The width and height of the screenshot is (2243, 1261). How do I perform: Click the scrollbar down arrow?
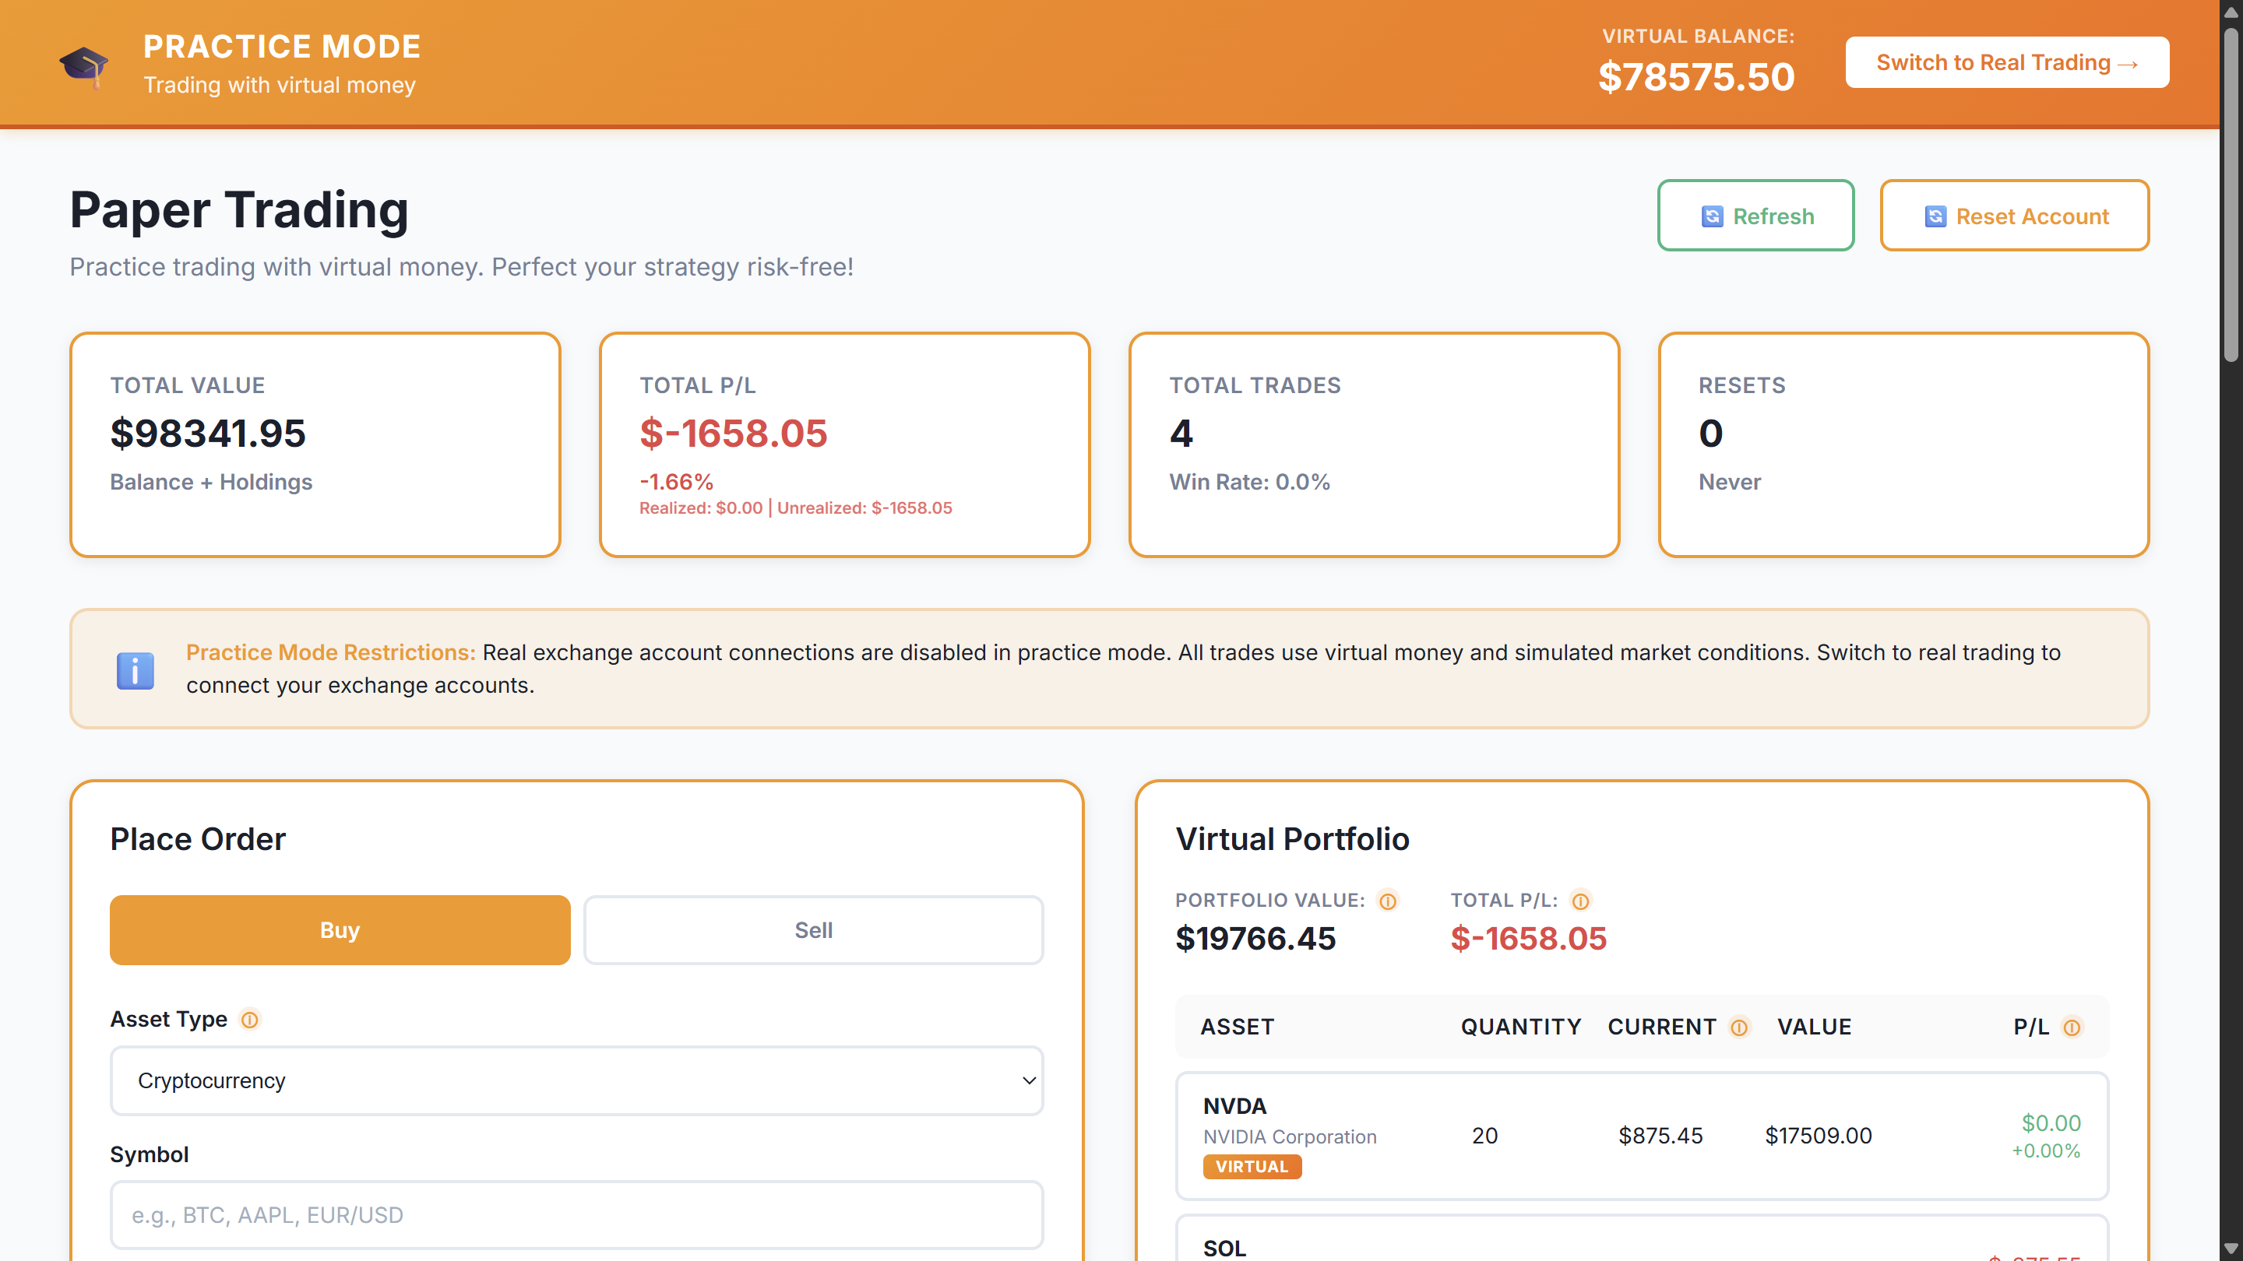point(2230,1249)
